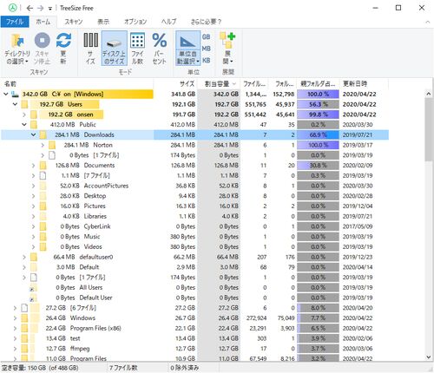The image size is (434, 373).
Task: Click the onsen folder icon
Action: 34,115
